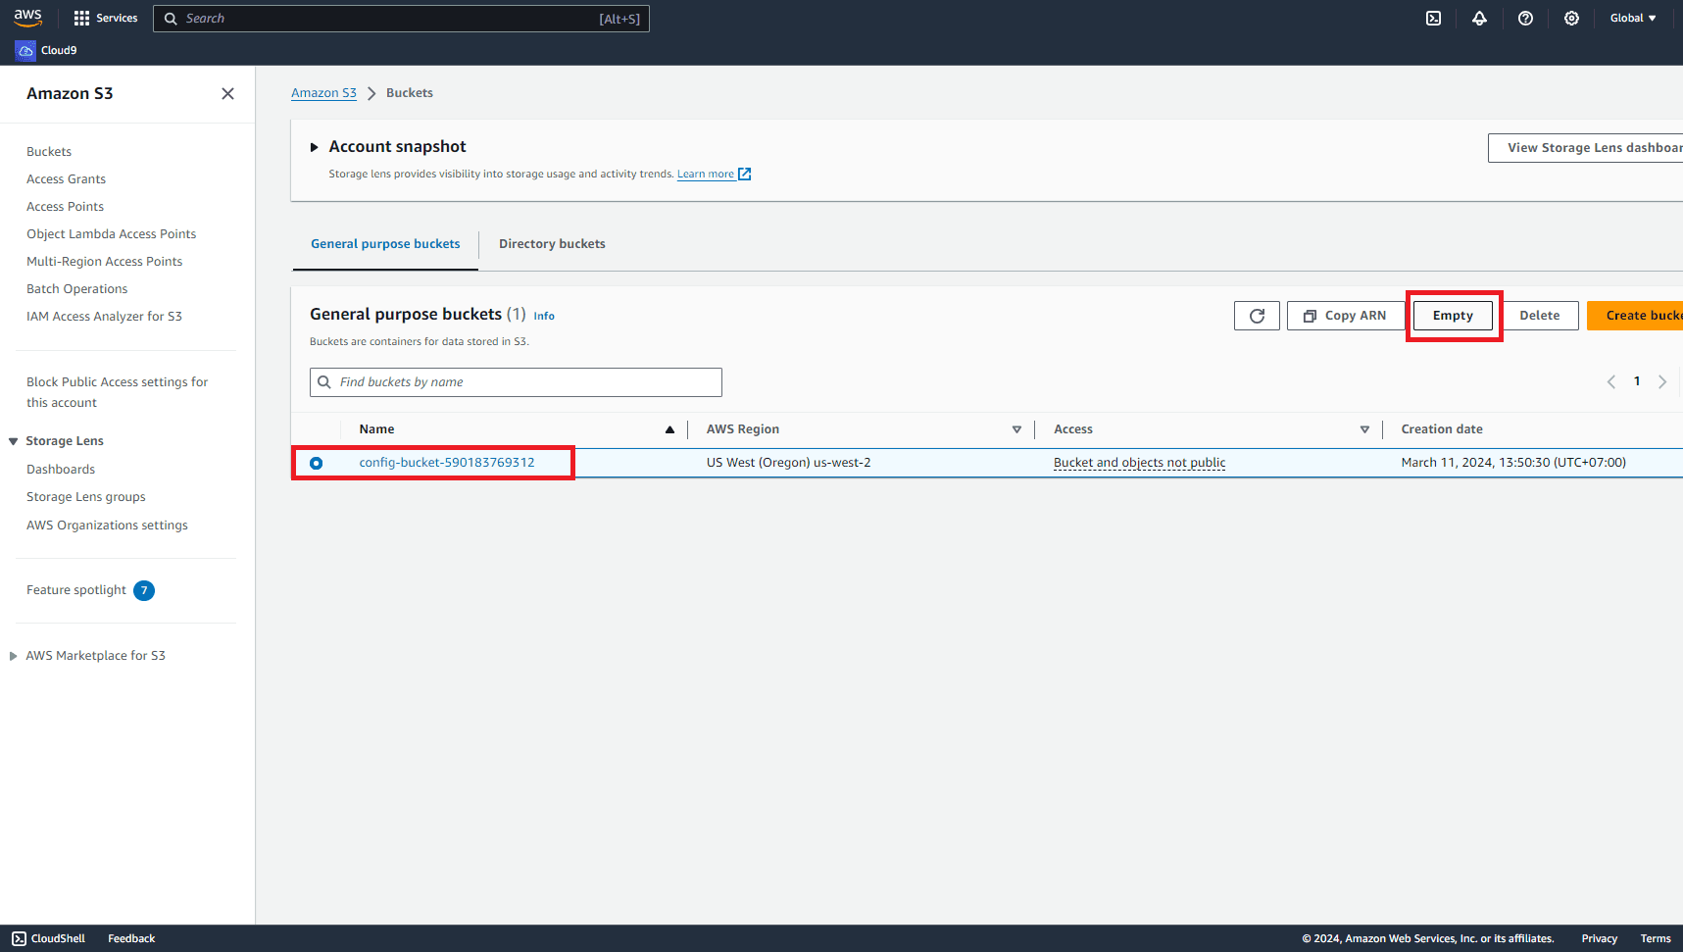Close the Amazon S3 side navigation
The image size is (1683, 952).
coord(227,93)
